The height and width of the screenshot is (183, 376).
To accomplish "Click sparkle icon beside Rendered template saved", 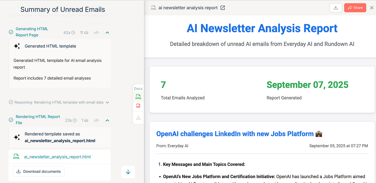I will [17, 137].
